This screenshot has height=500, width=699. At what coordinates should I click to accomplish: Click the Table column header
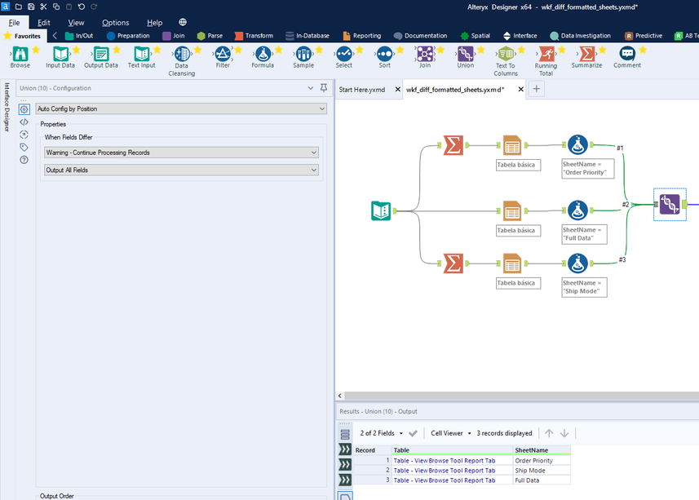[452, 450]
